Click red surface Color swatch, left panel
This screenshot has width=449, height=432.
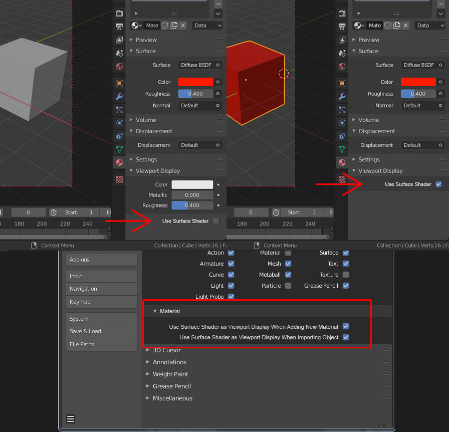coord(195,82)
